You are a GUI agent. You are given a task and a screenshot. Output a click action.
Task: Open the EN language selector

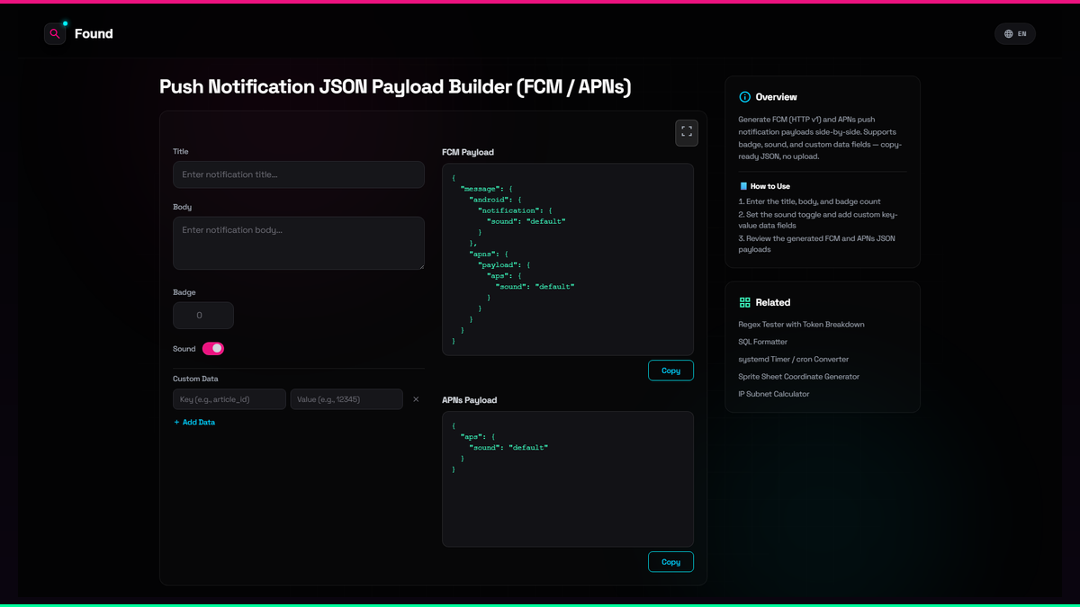(1015, 33)
